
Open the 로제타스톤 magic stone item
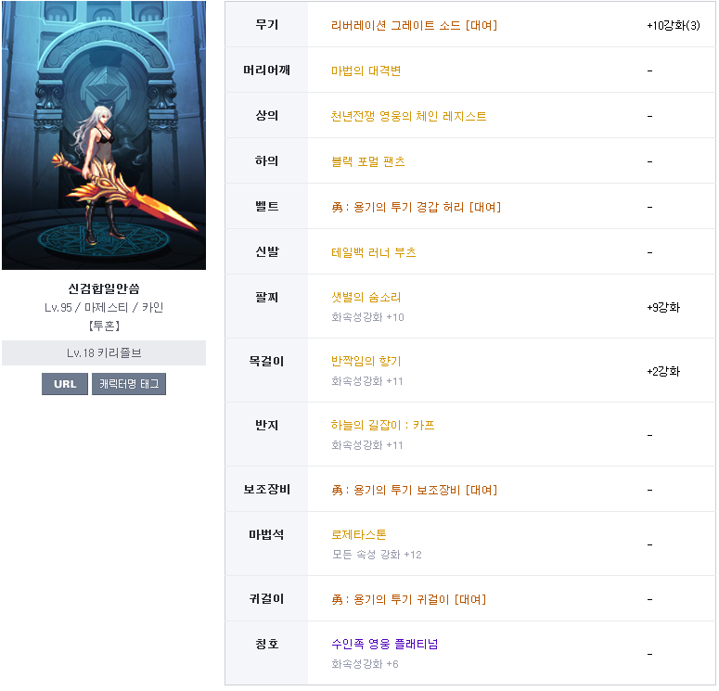coord(359,534)
